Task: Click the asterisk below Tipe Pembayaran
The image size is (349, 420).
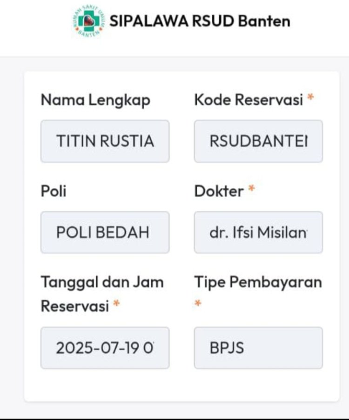Action: click(x=198, y=303)
